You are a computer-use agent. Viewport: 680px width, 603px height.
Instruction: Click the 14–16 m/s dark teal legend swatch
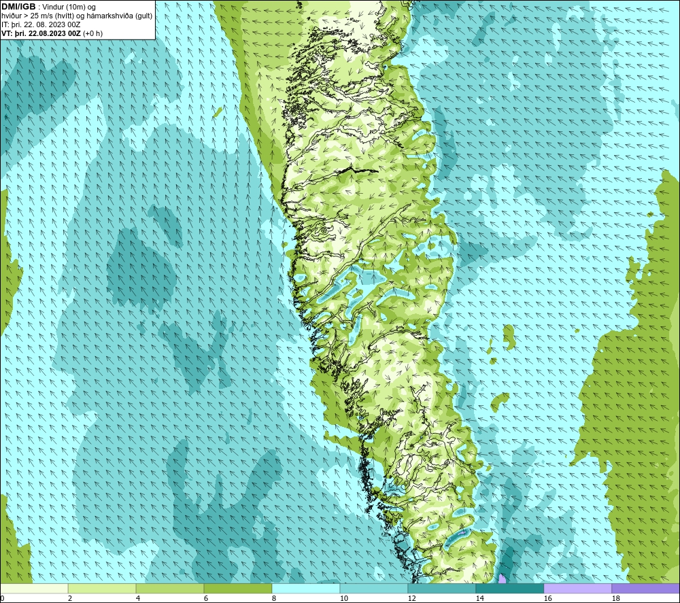509,588
